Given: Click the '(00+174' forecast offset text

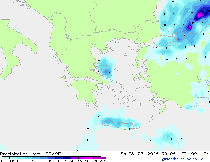Looking at the screenshot, I should 199,154.
